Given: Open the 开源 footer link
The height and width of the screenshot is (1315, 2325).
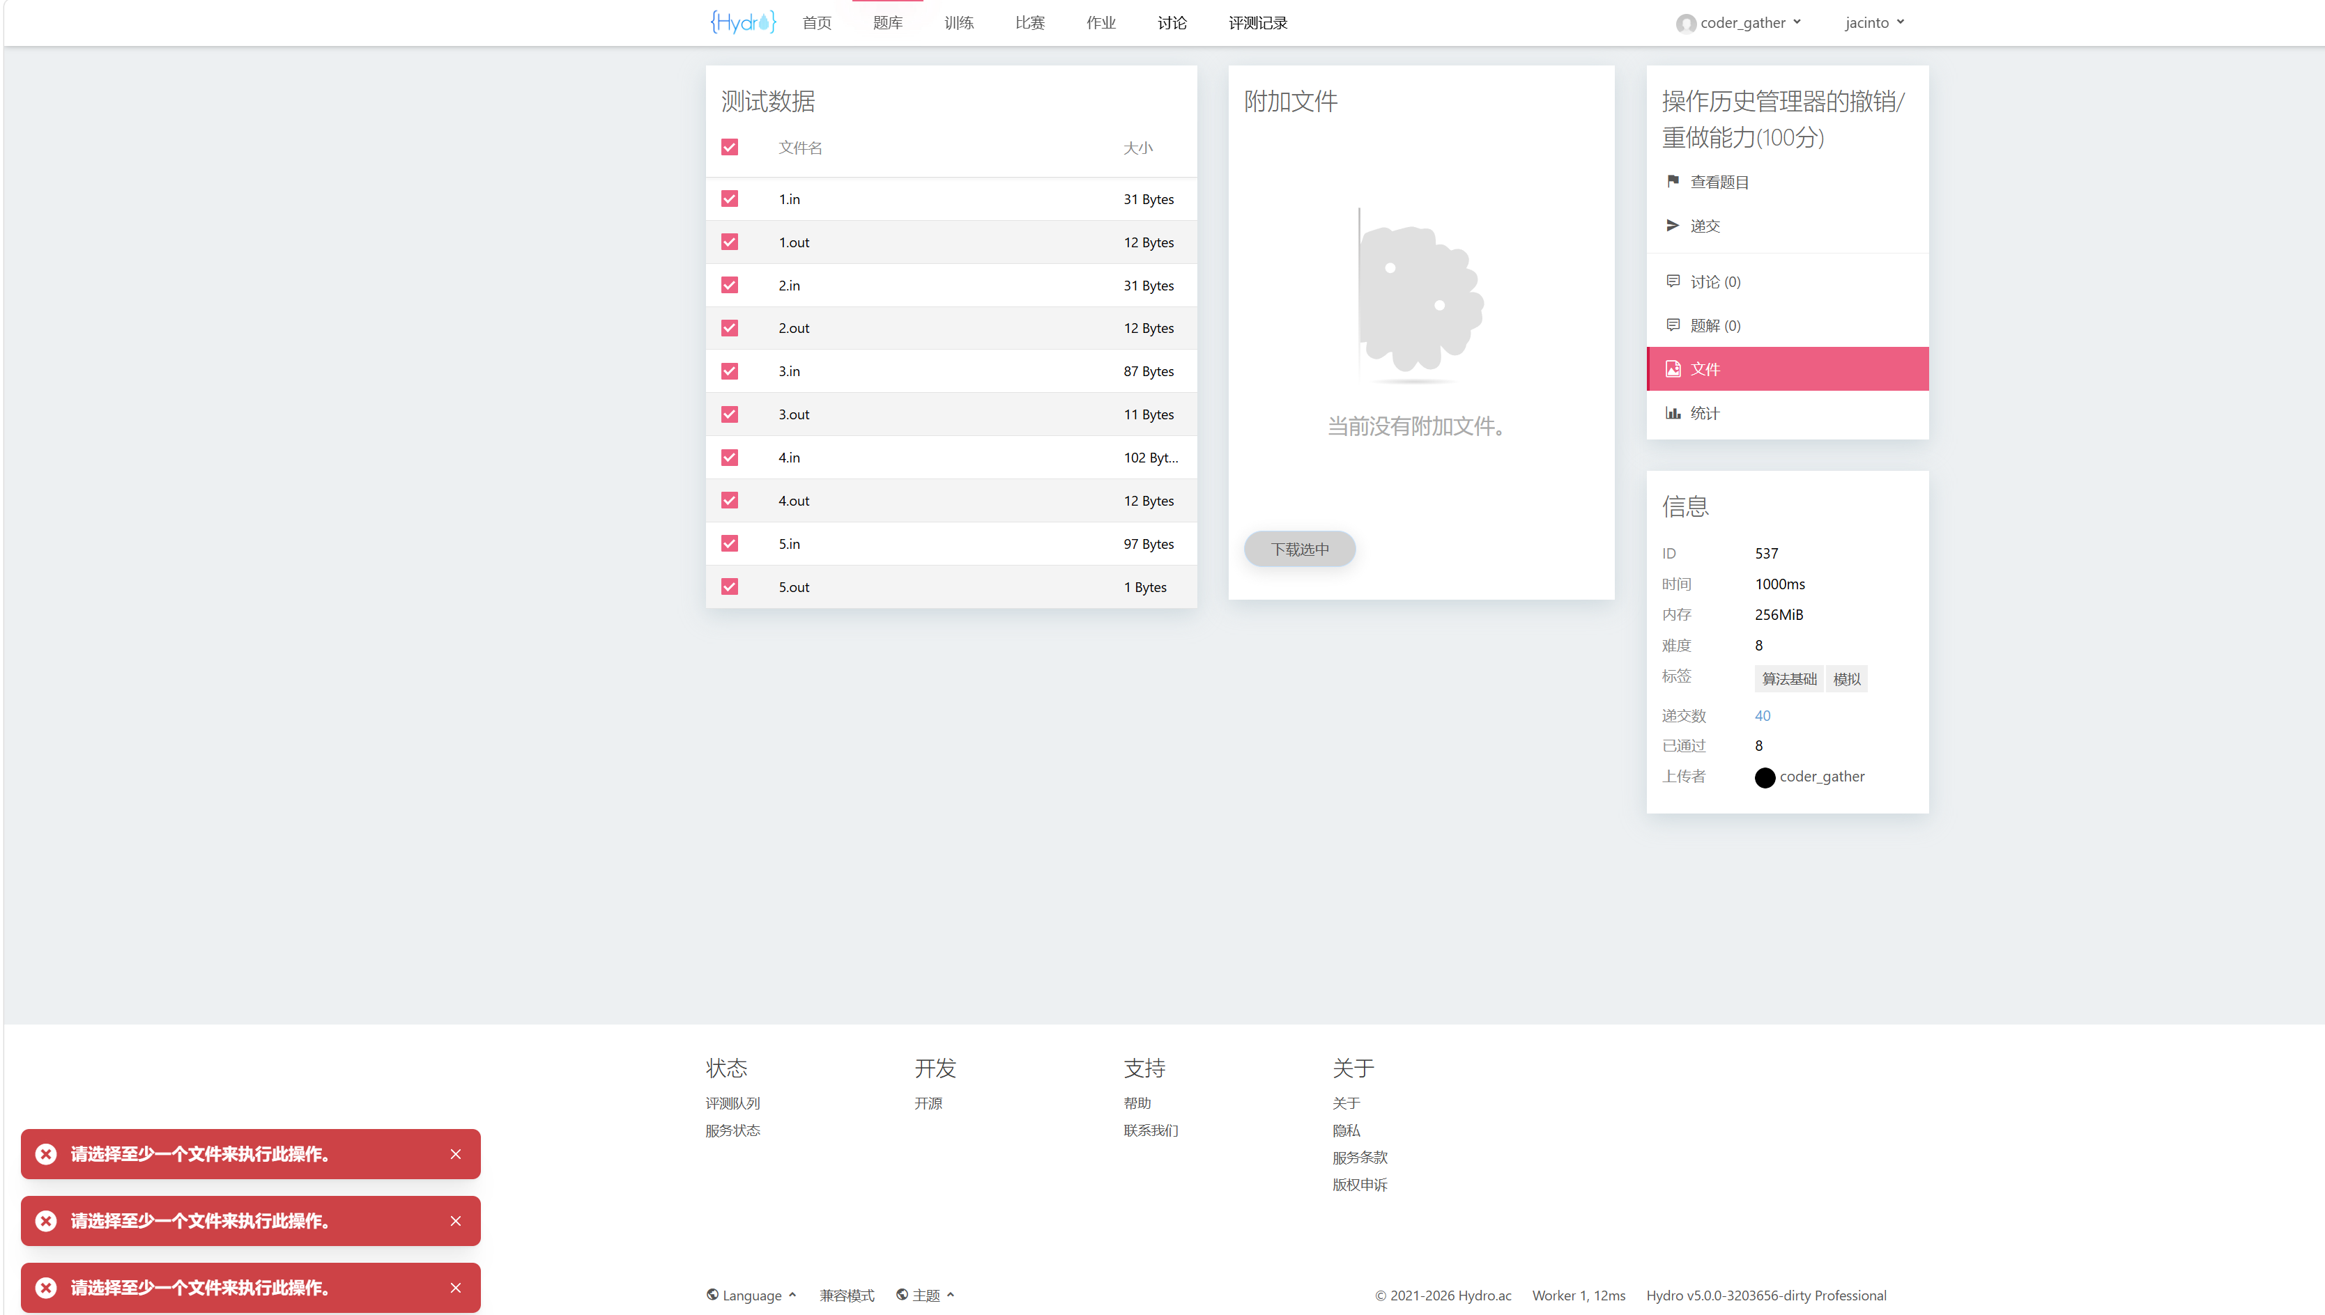Looking at the screenshot, I should click(x=928, y=1103).
